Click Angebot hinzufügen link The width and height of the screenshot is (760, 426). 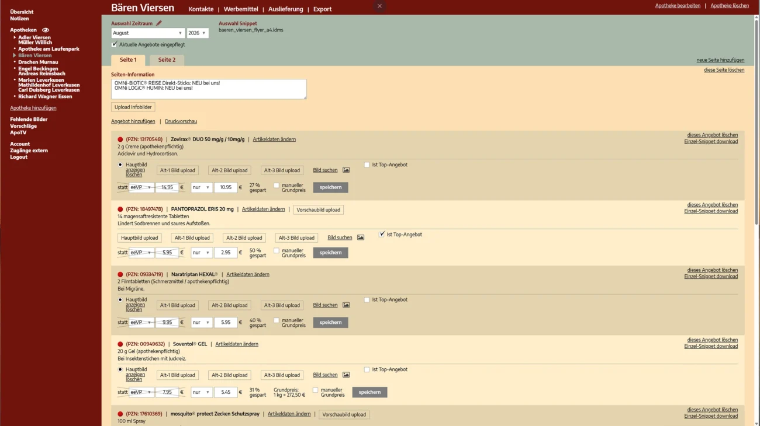click(x=133, y=121)
